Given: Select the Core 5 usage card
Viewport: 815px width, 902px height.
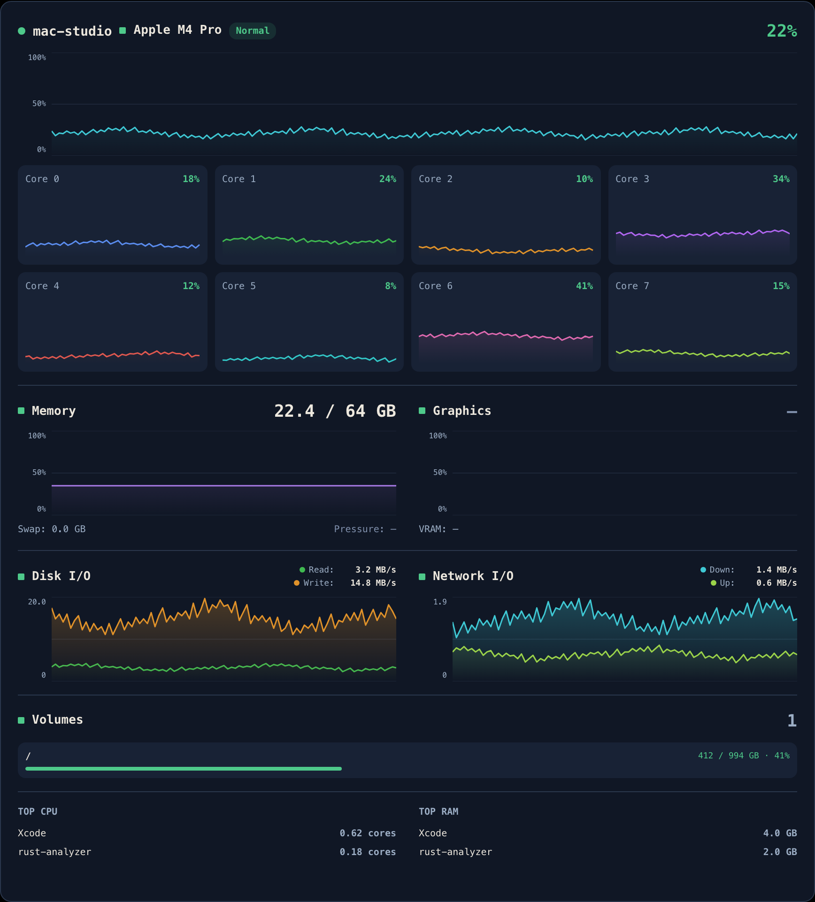Looking at the screenshot, I should (309, 322).
